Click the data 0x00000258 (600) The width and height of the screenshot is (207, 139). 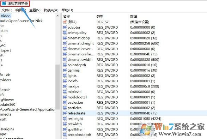[145, 43]
